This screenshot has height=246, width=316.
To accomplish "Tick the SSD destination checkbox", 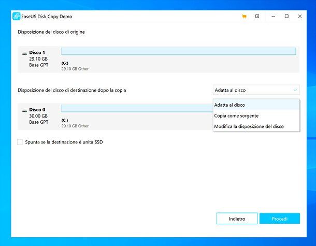I will coord(20,142).
